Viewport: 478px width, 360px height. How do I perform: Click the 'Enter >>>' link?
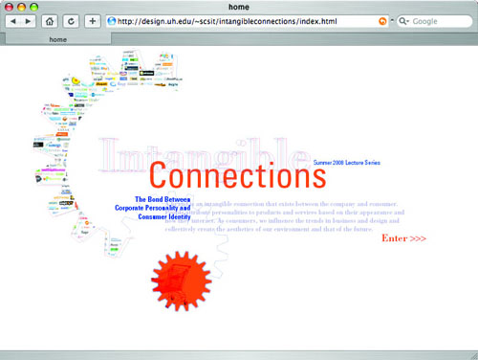coord(403,238)
